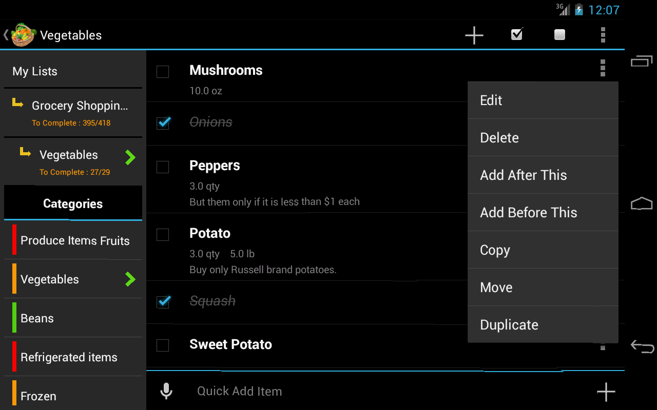Select Edit from the context menu
Image resolution: width=657 pixels, height=410 pixels.
[491, 100]
